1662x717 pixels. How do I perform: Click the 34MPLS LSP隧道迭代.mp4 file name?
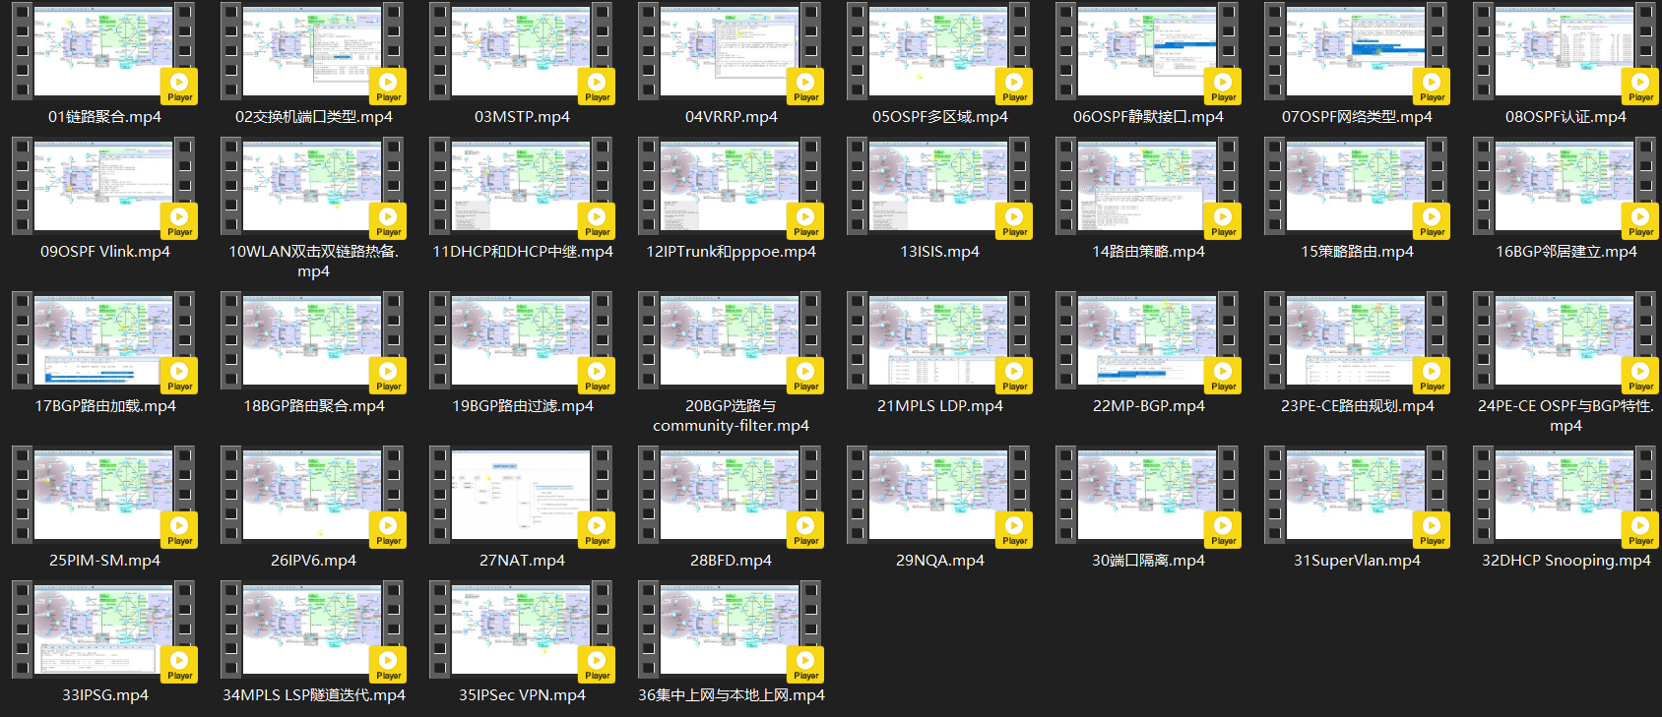tap(313, 695)
